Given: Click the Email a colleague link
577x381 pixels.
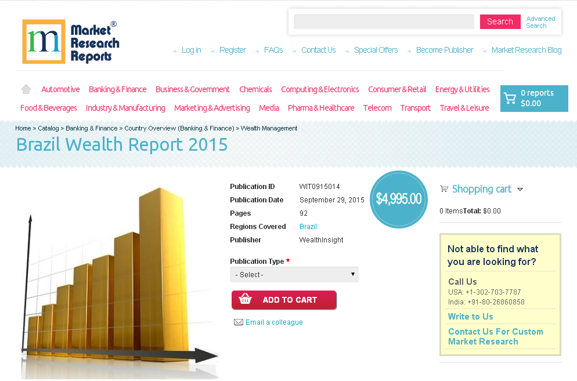Looking at the screenshot, I should [x=274, y=322].
